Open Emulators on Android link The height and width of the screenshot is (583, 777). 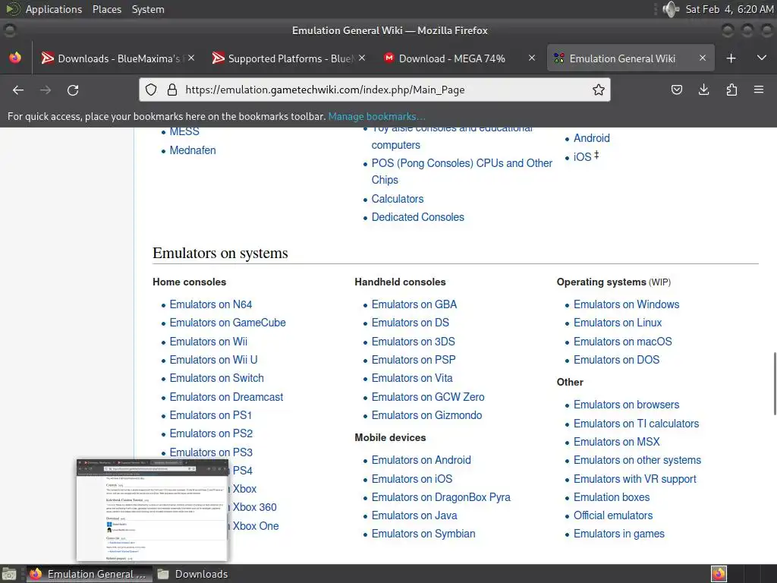[421, 460]
